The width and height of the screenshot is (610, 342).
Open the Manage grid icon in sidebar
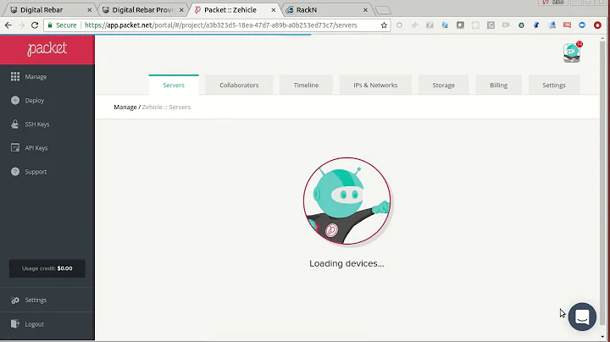[15, 76]
